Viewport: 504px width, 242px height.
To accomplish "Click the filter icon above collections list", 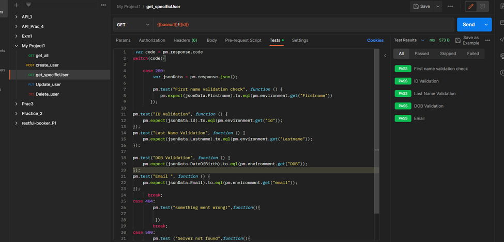I will tap(28, 5).
